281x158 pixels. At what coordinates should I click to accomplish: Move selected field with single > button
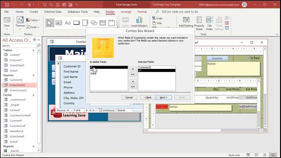[x=133, y=69]
